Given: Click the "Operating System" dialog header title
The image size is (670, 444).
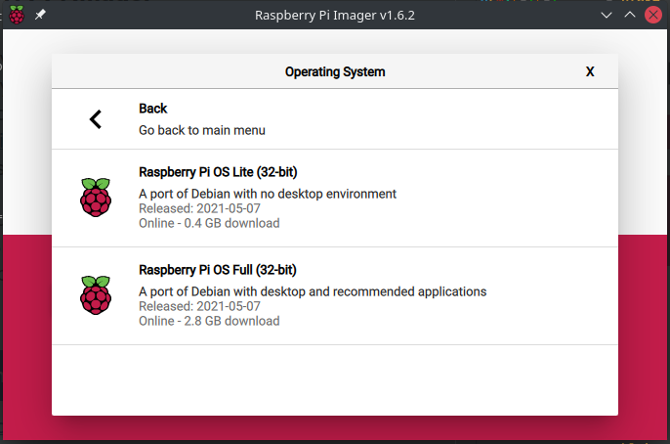Looking at the screenshot, I should (x=335, y=71).
